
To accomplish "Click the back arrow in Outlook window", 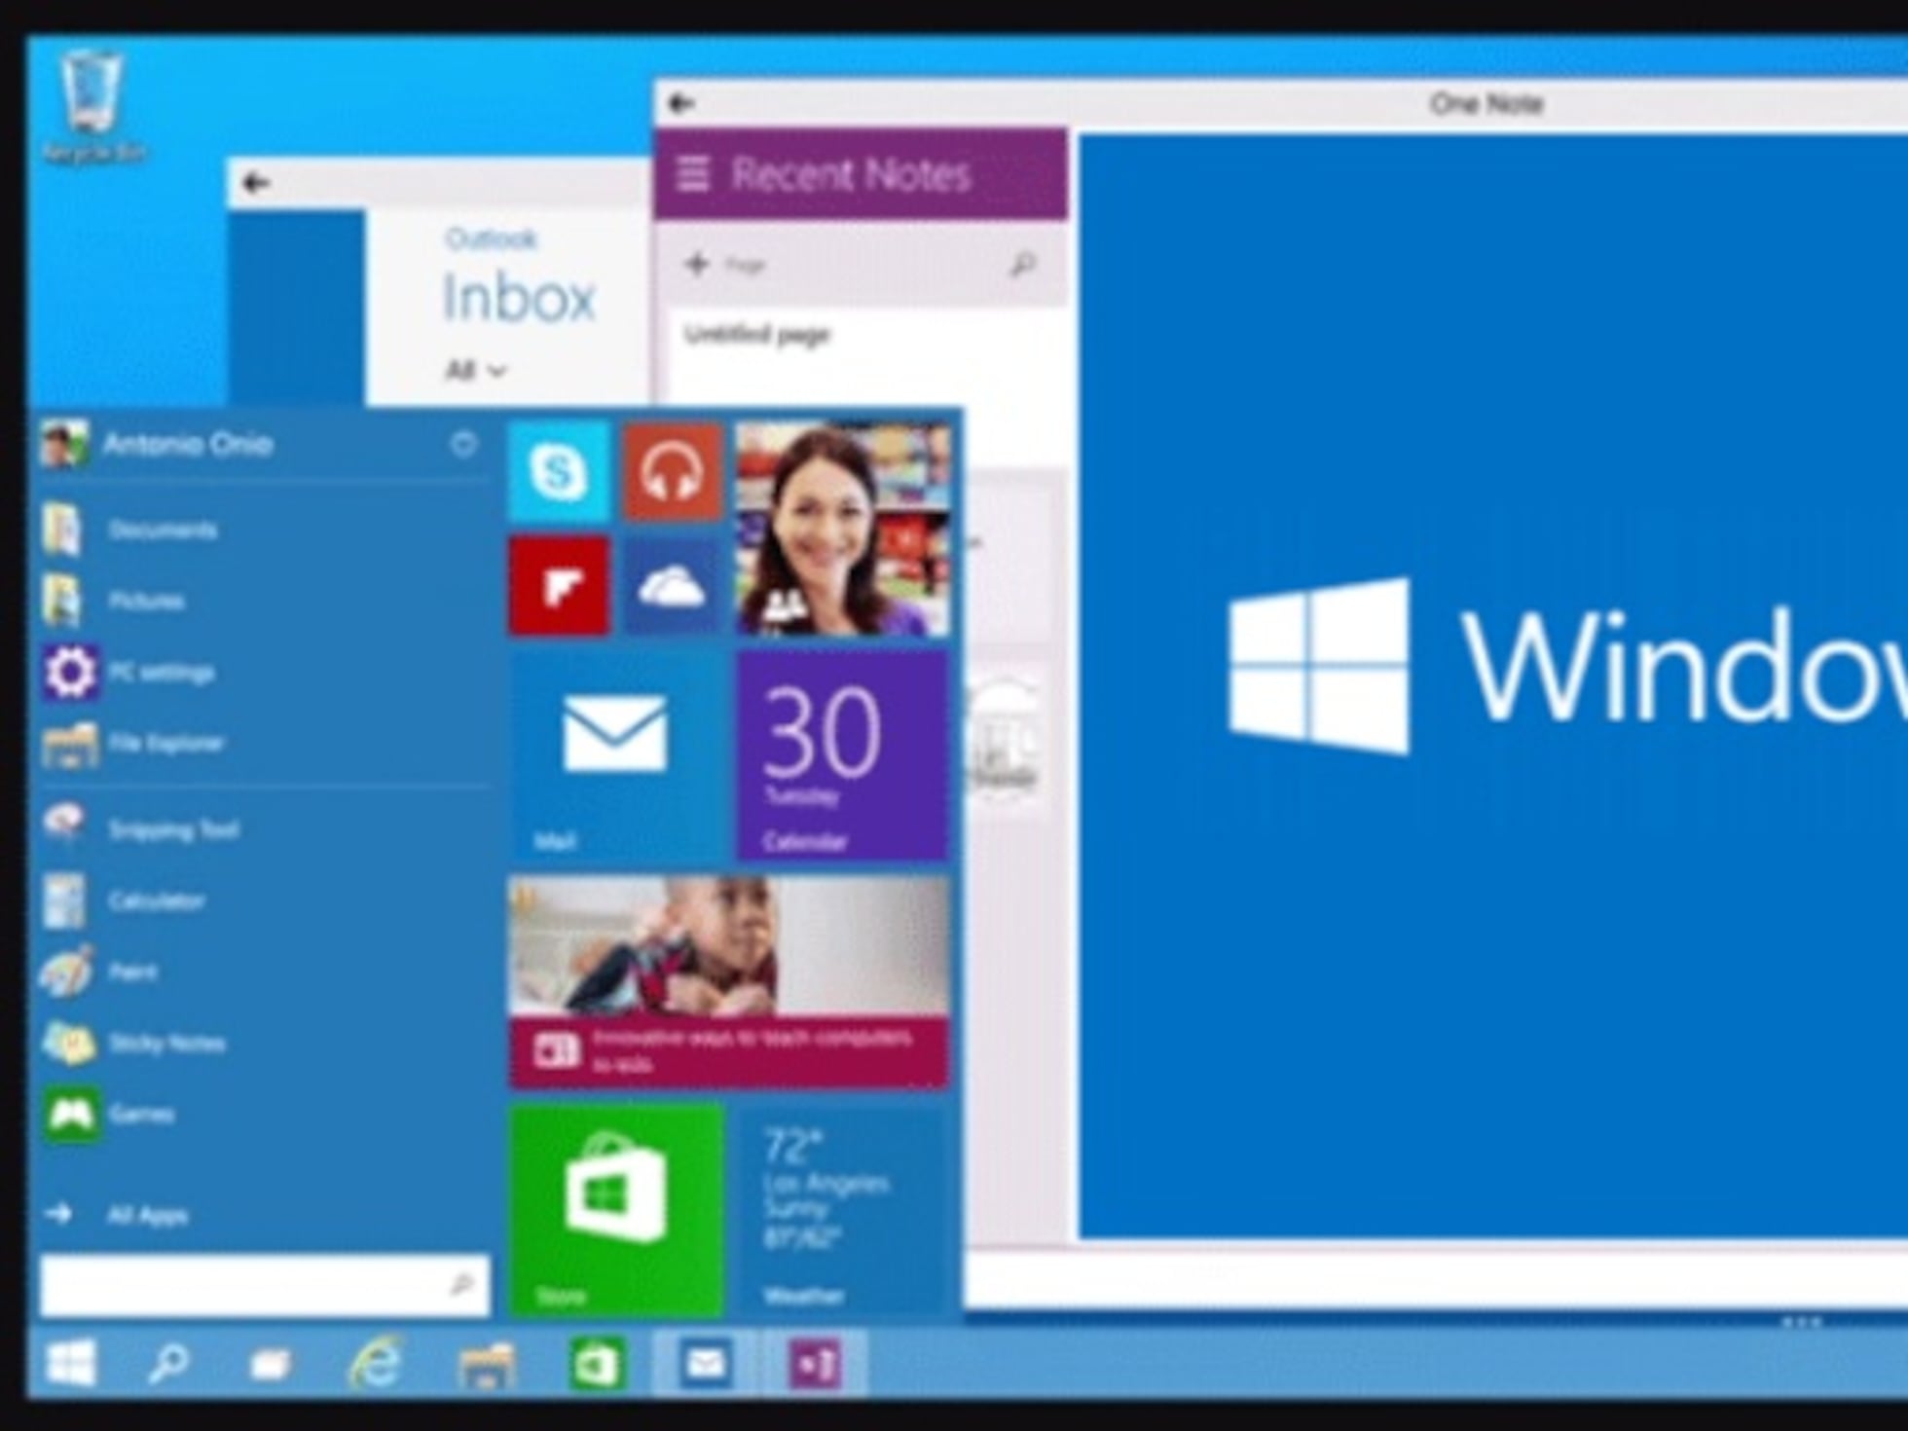I will [256, 183].
